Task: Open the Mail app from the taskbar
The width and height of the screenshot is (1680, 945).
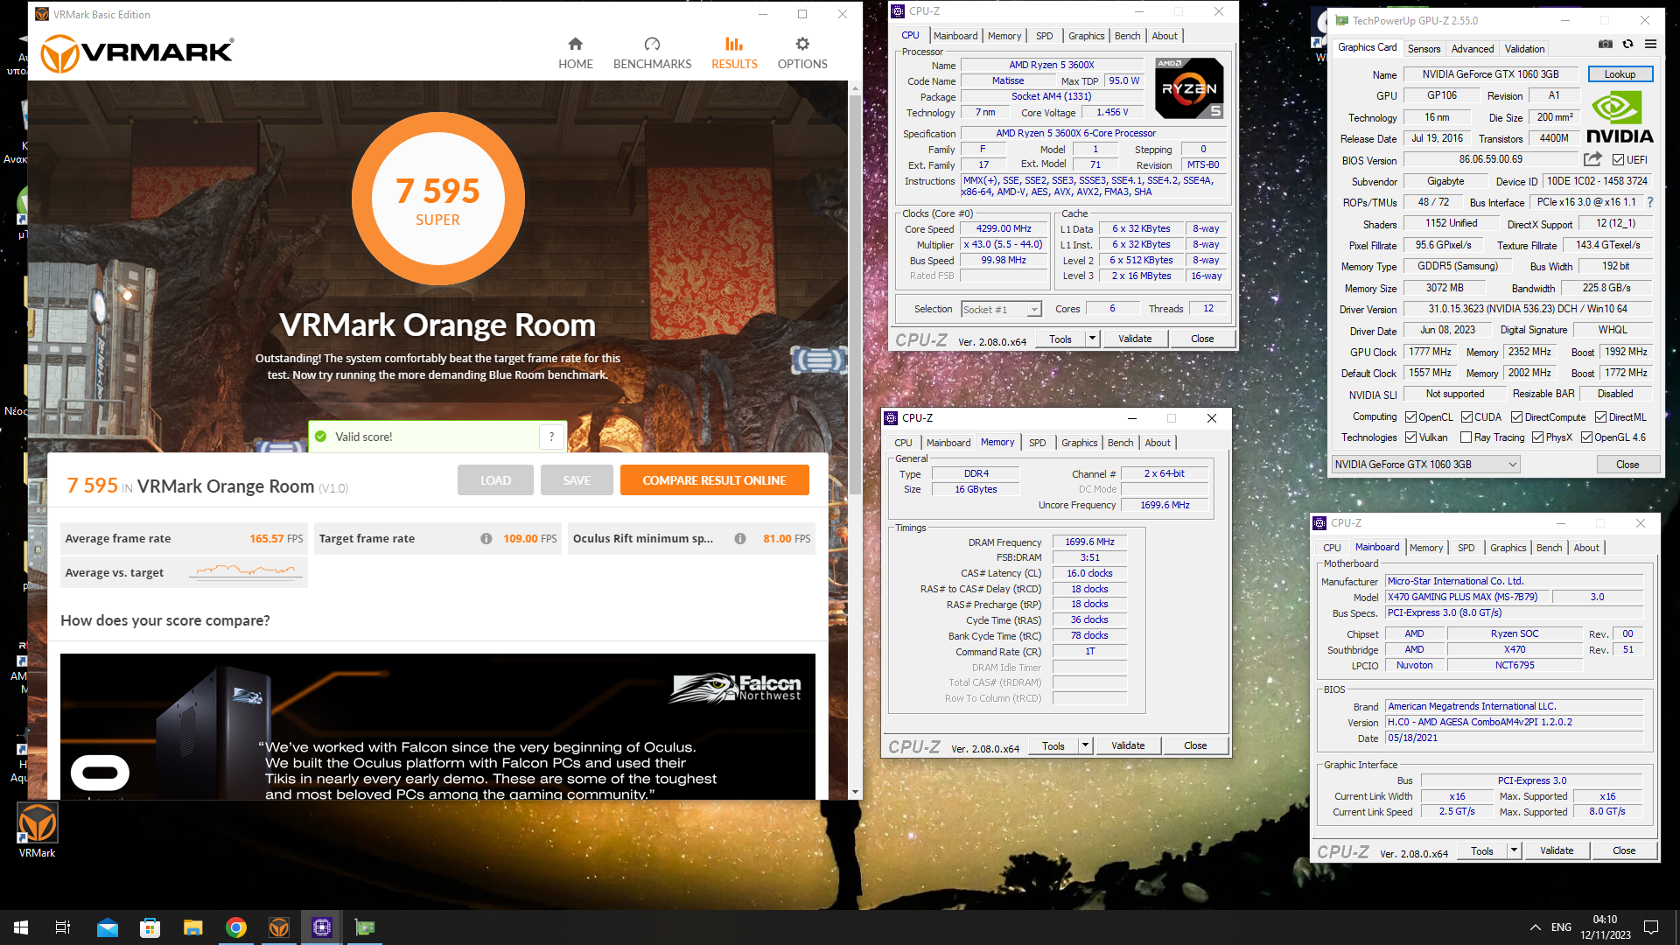Action: point(107,927)
